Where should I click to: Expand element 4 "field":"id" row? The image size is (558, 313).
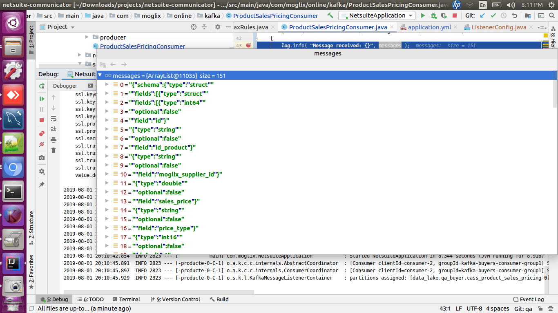tap(107, 121)
